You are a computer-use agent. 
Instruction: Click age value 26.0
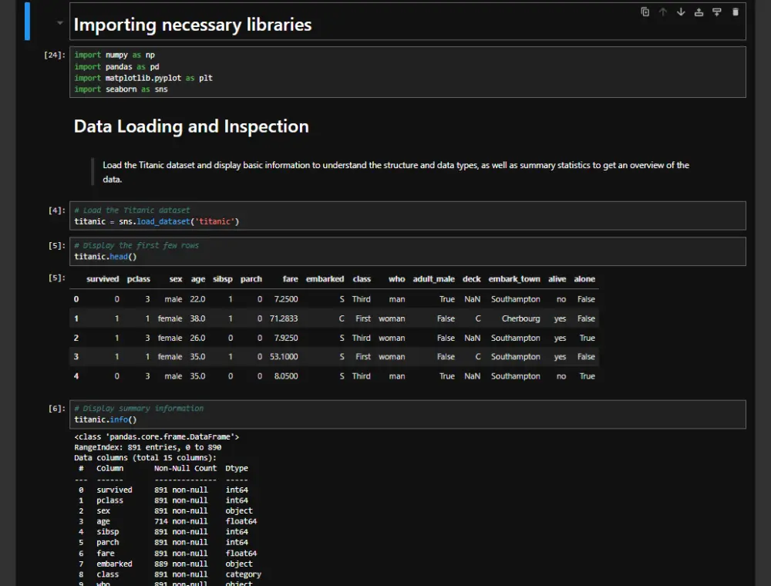click(197, 338)
